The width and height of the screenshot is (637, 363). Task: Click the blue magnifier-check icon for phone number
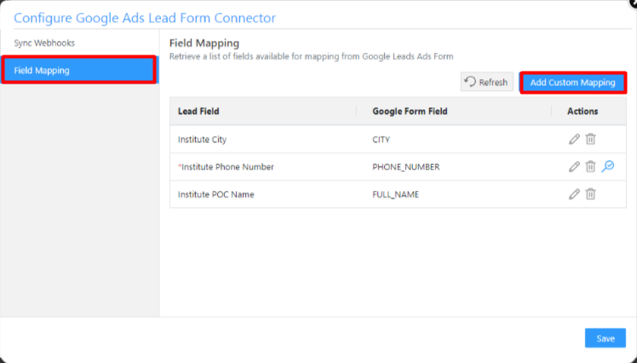pyautogui.click(x=607, y=167)
